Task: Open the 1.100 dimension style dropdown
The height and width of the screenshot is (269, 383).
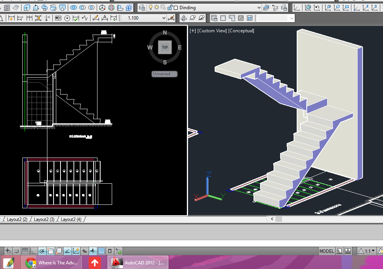Action: point(164,18)
